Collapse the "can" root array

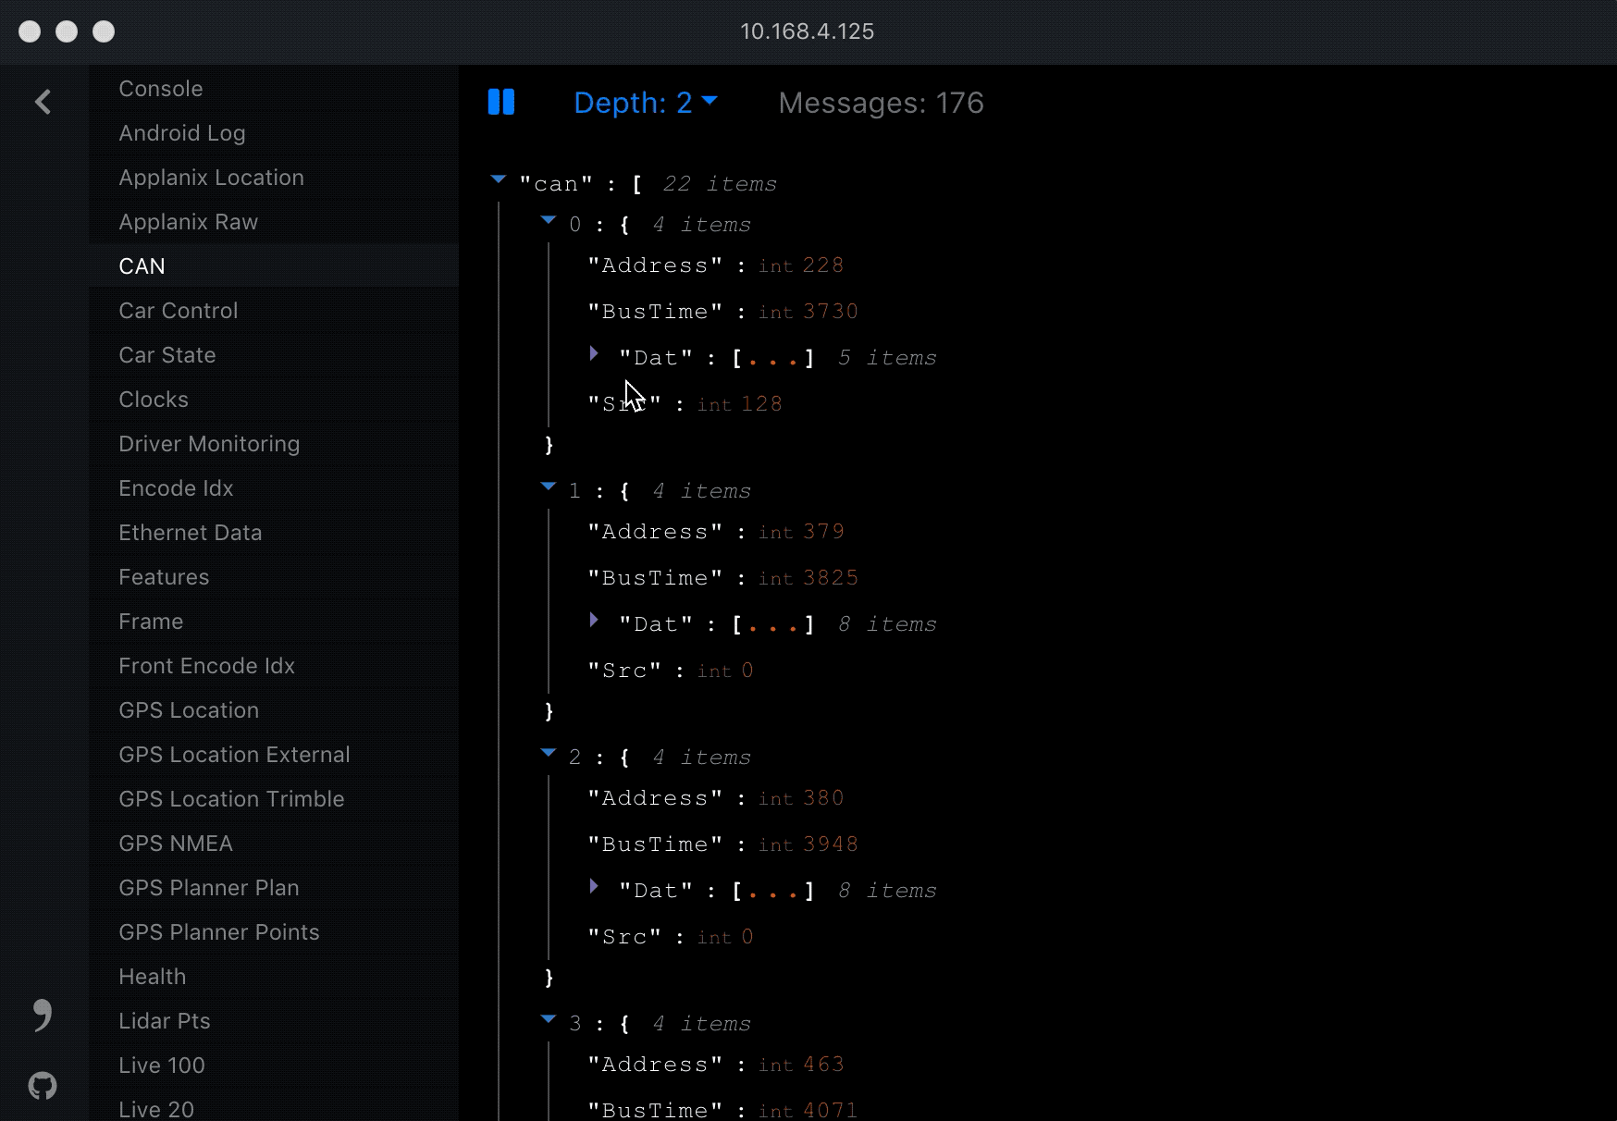click(499, 179)
